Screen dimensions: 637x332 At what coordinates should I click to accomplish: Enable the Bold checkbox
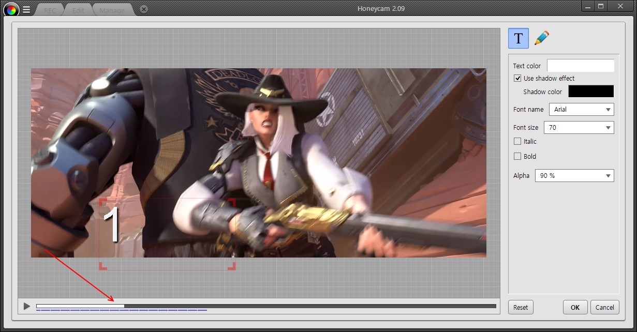pyautogui.click(x=517, y=156)
